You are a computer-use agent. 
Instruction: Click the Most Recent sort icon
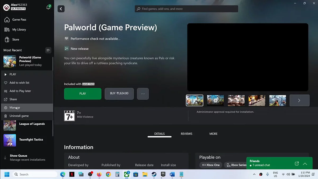click(x=48, y=50)
